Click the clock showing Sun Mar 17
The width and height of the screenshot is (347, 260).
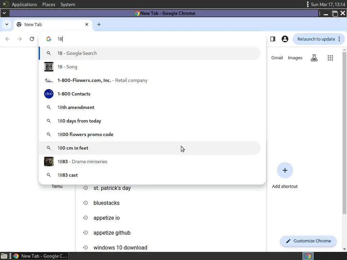pos(328,4)
